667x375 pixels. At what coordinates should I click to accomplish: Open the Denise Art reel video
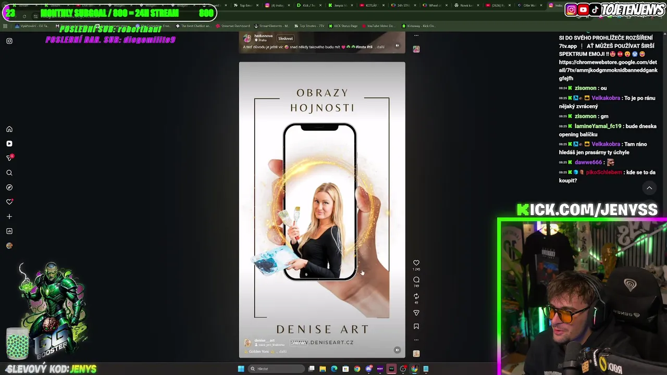[322, 210]
